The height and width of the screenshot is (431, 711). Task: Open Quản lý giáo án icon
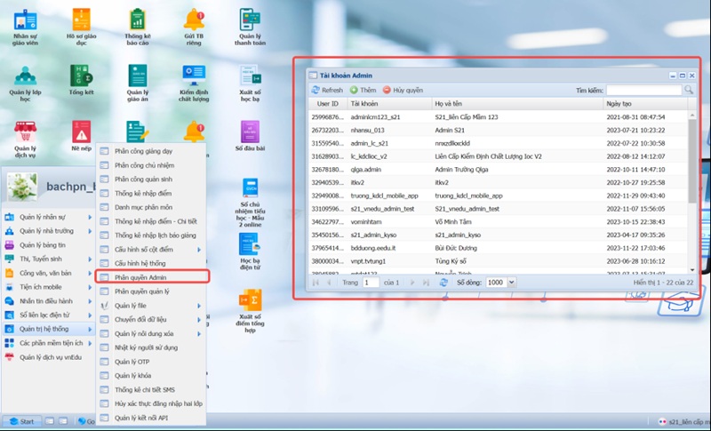(x=138, y=84)
